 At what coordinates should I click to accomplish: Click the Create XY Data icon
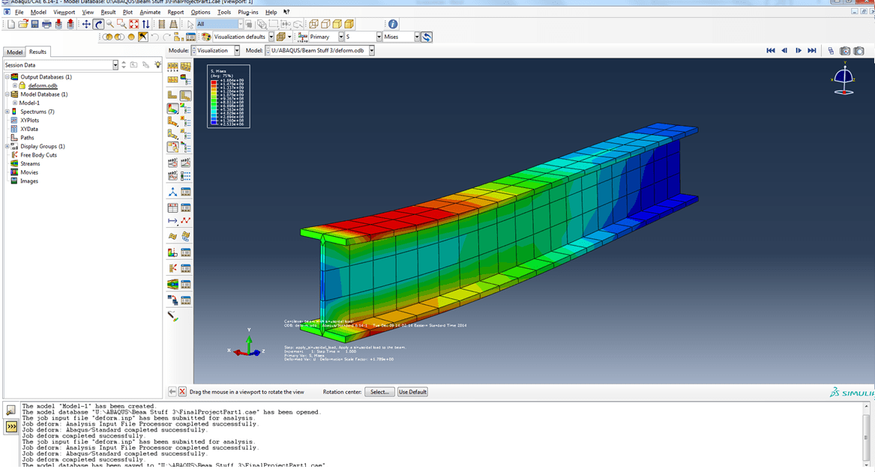[173, 208]
